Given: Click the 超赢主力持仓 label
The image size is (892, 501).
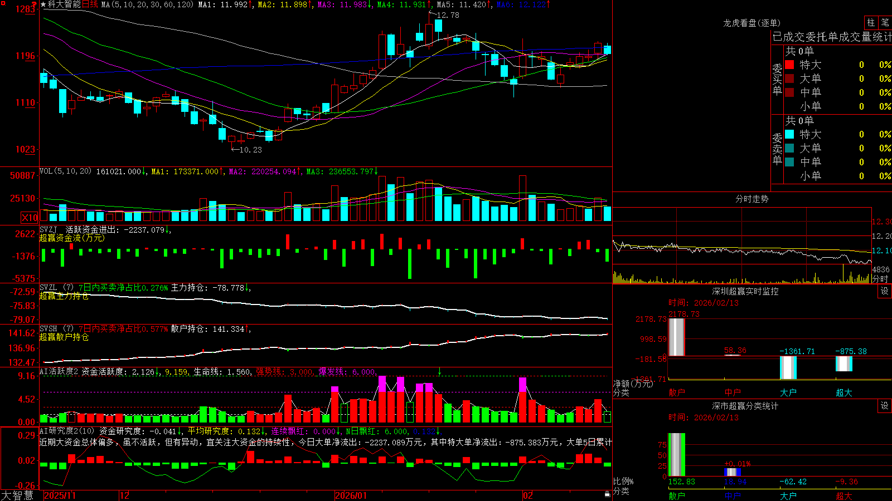Looking at the screenshot, I should (x=64, y=296).
